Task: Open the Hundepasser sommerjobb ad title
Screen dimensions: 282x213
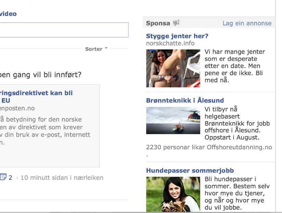Action: (190, 170)
